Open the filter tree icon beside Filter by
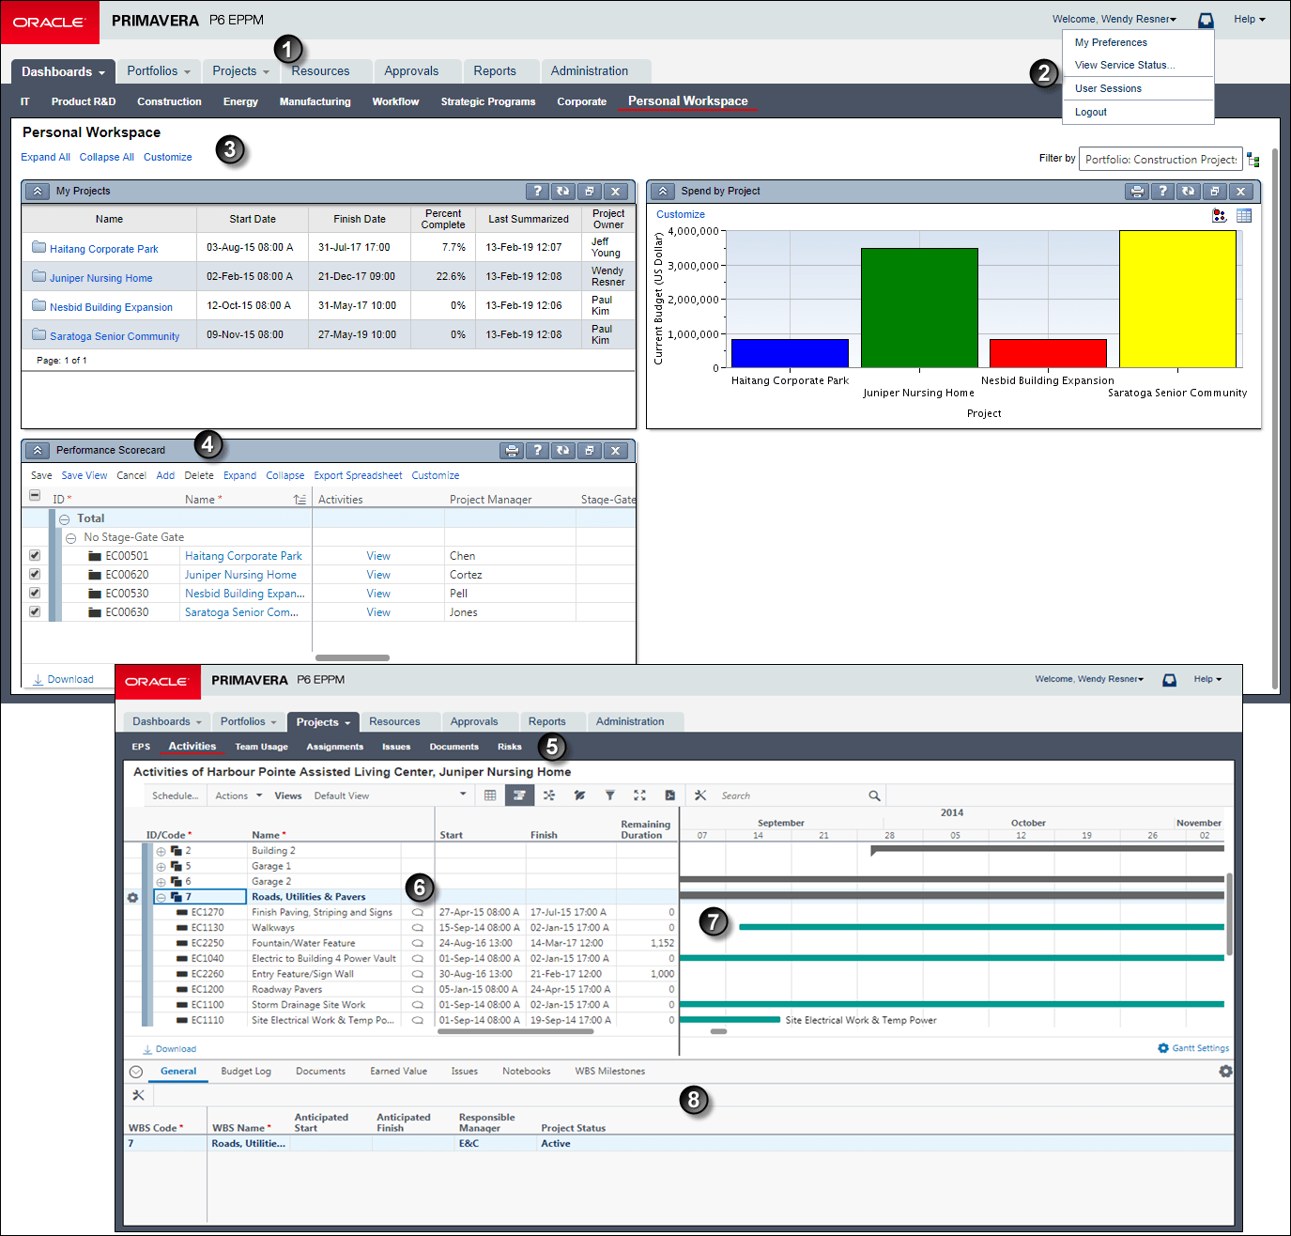This screenshot has width=1291, height=1236. pos(1253,160)
